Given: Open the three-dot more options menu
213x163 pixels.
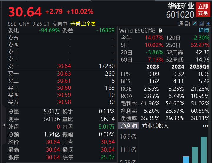Looking at the screenshot, I should 205,126.
